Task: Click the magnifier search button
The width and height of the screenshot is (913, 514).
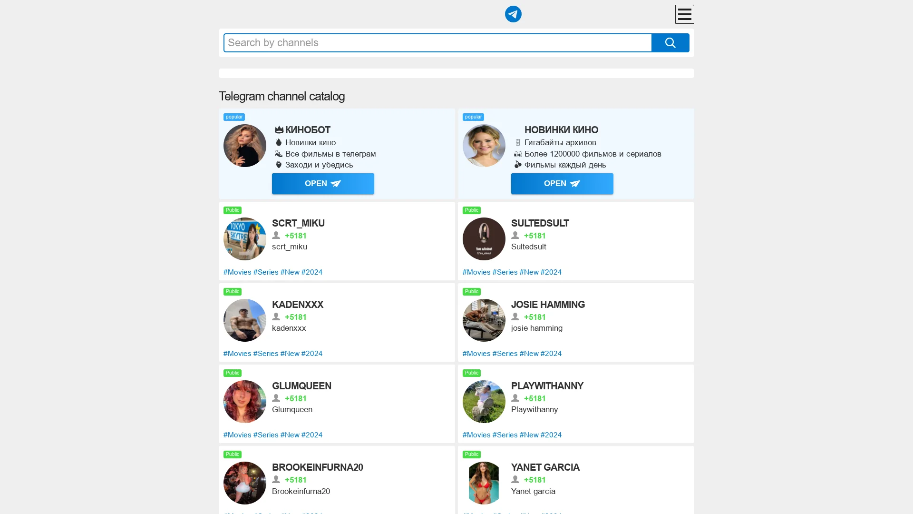Action: pyautogui.click(x=670, y=43)
